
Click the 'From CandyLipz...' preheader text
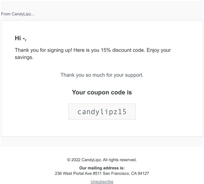point(18,14)
